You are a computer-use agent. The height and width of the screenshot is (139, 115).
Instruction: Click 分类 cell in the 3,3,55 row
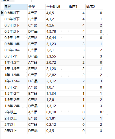point(36,56)
